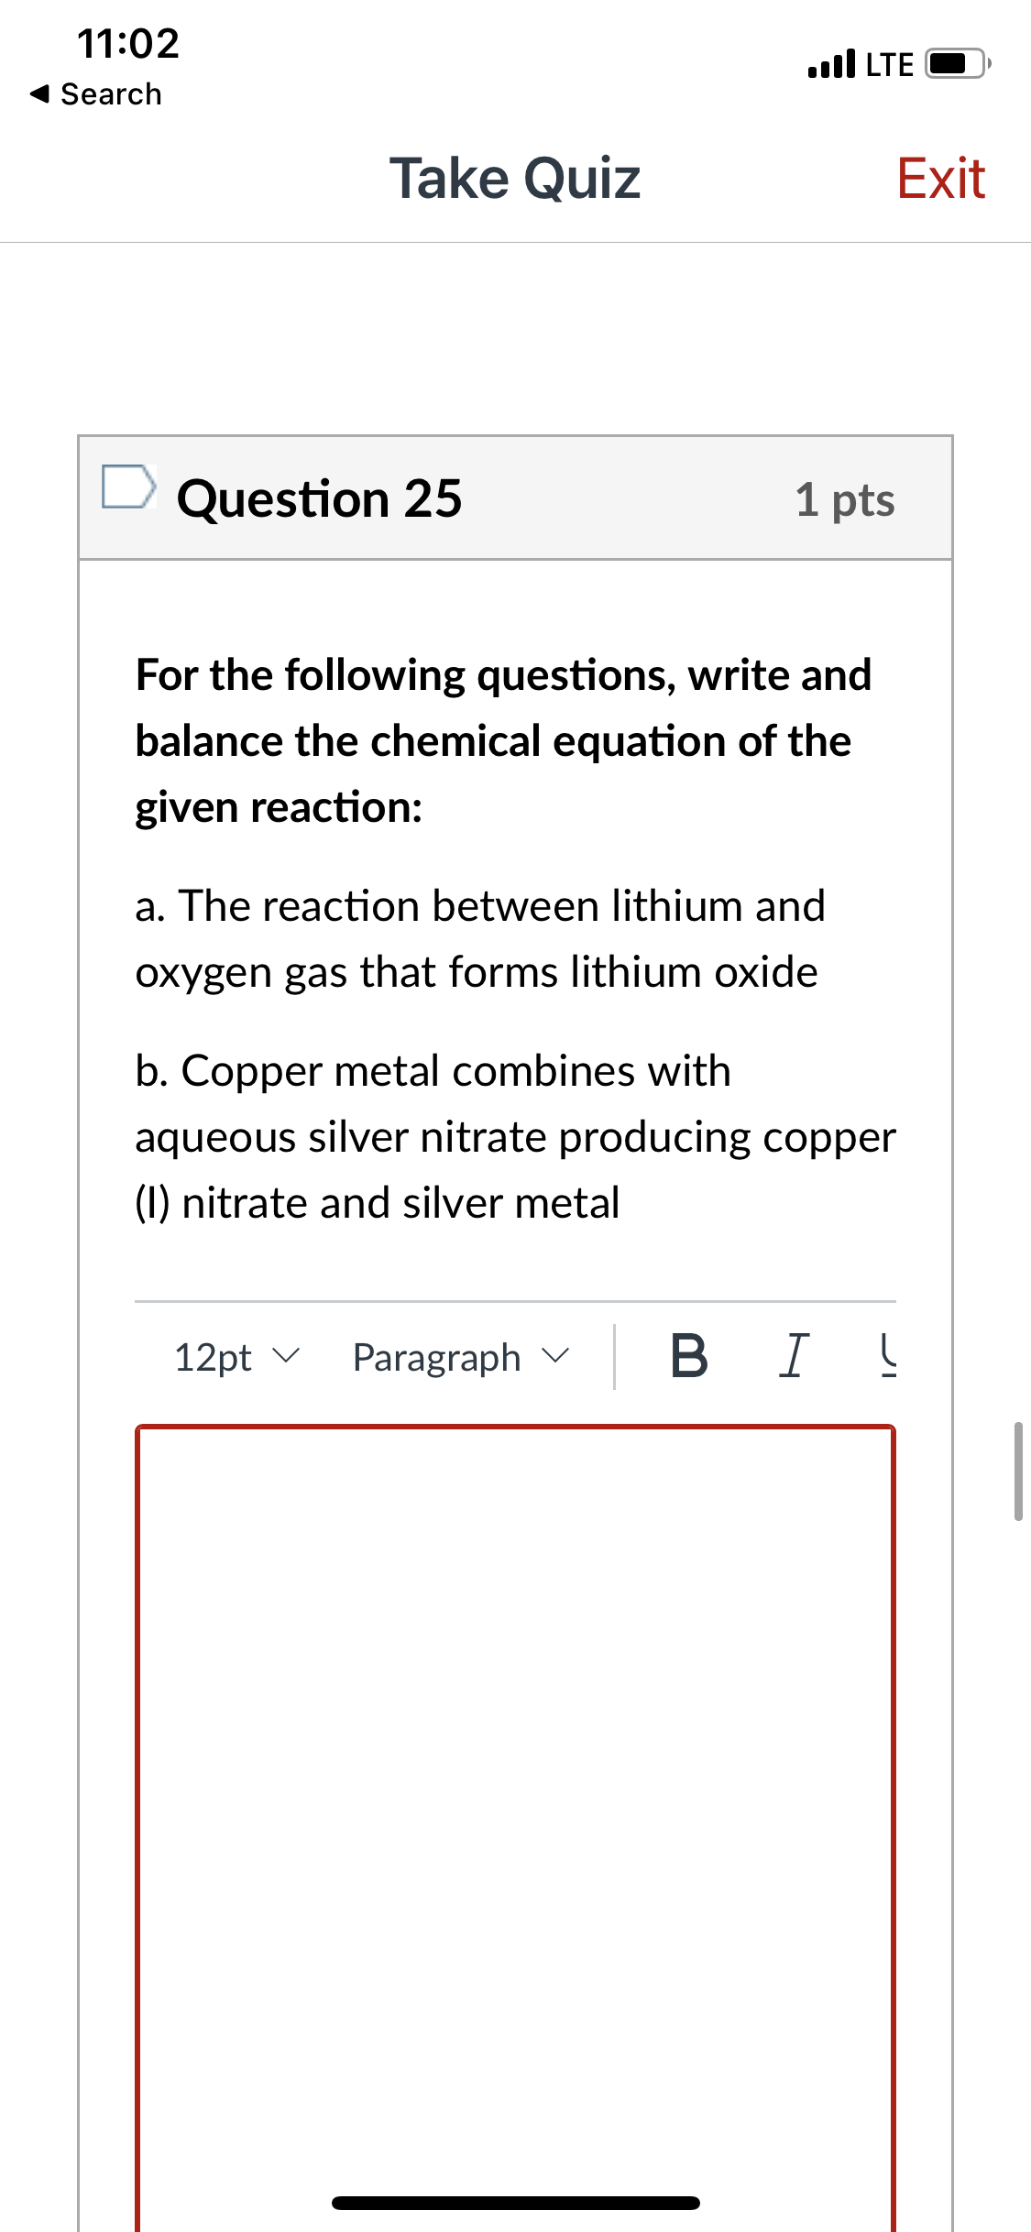Tap the battery icon in the status bar
The height and width of the screenshot is (2232, 1031).
point(958,64)
